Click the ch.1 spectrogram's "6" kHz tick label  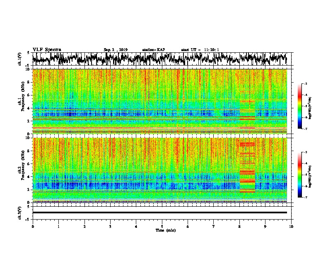coord(29,95)
